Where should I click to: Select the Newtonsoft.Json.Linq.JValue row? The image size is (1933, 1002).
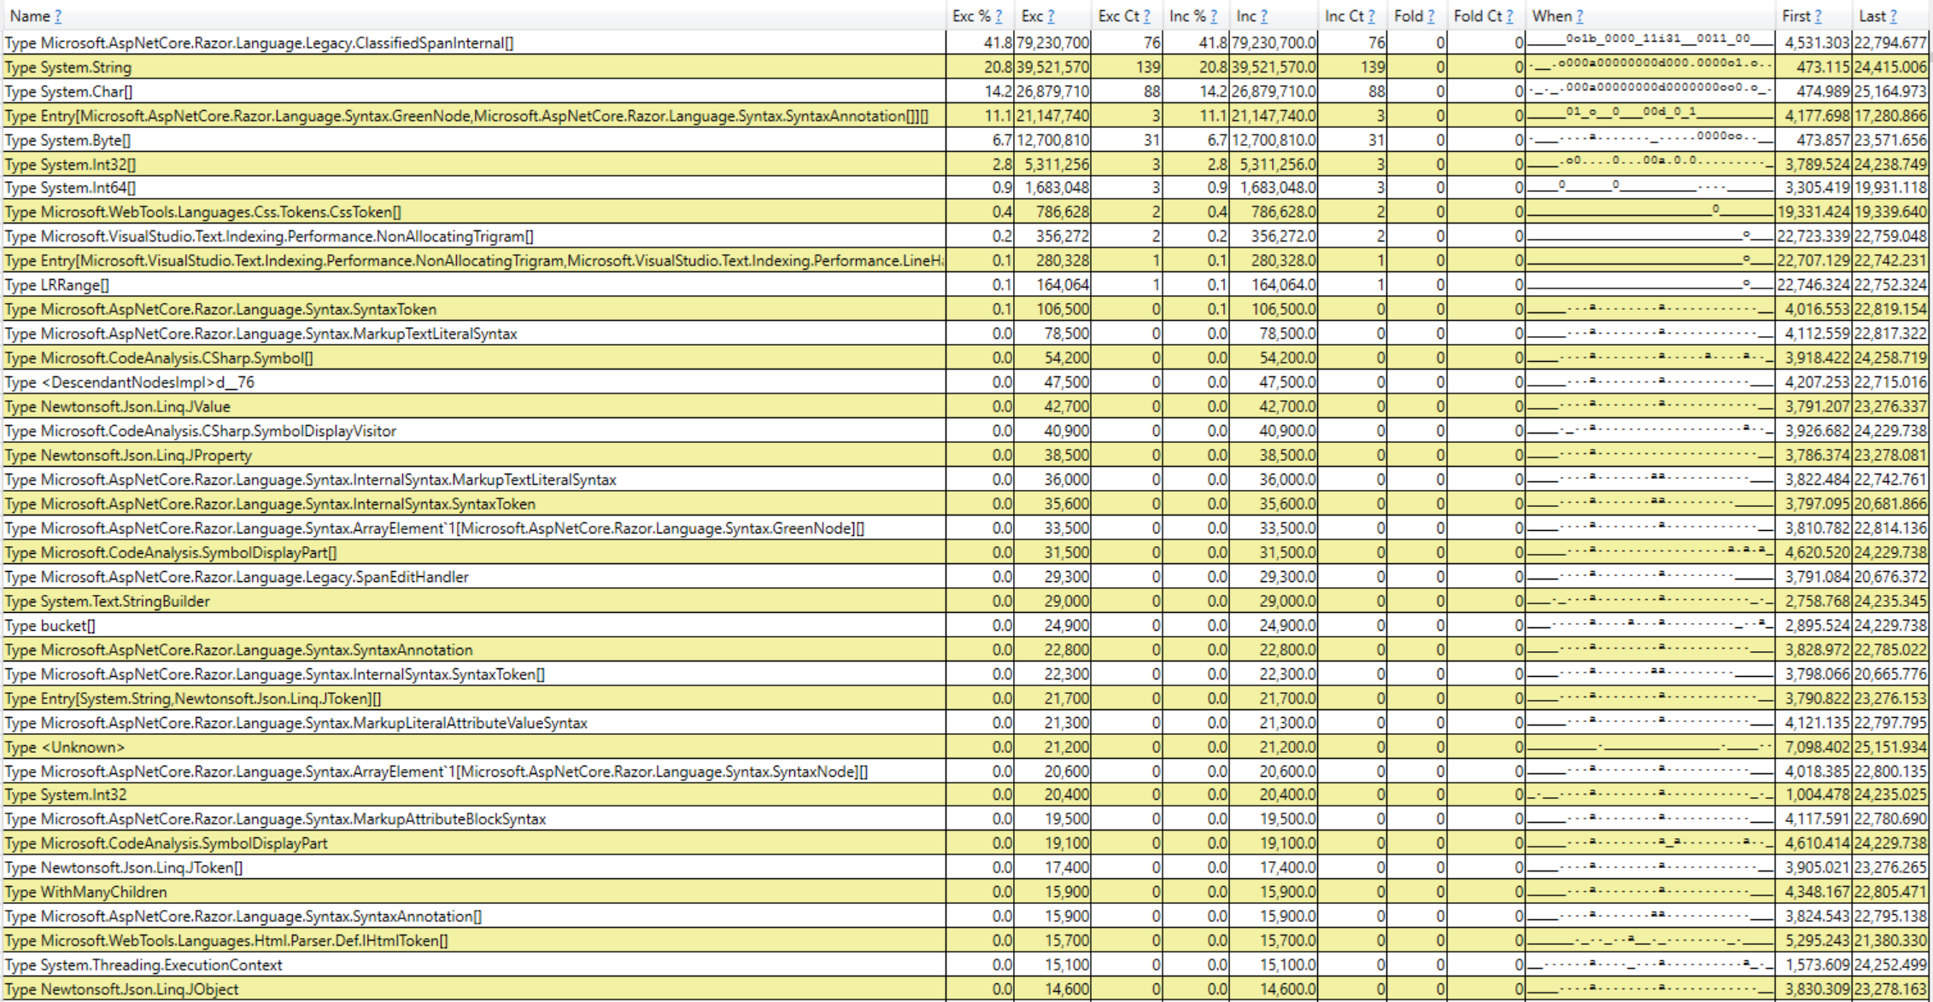pos(117,406)
